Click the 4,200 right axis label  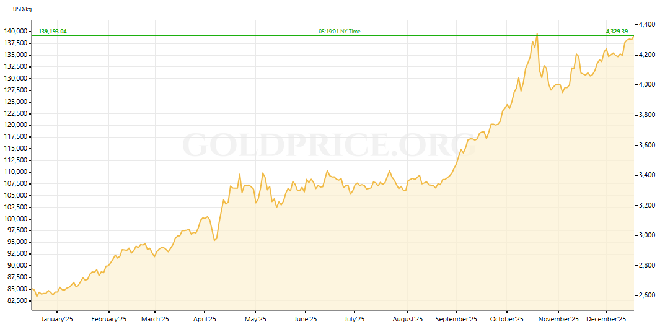646,55
